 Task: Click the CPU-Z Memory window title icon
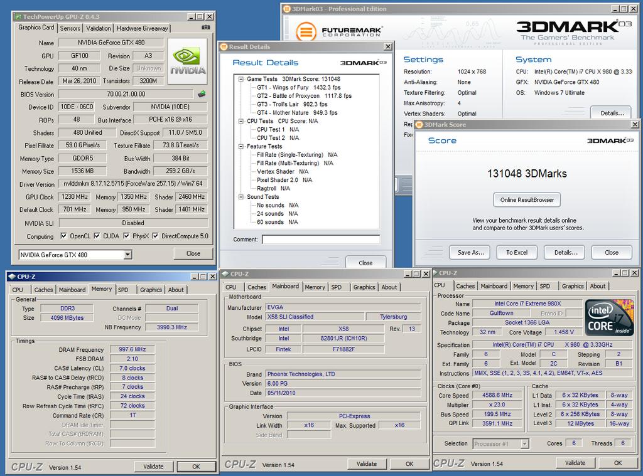click(11, 277)
